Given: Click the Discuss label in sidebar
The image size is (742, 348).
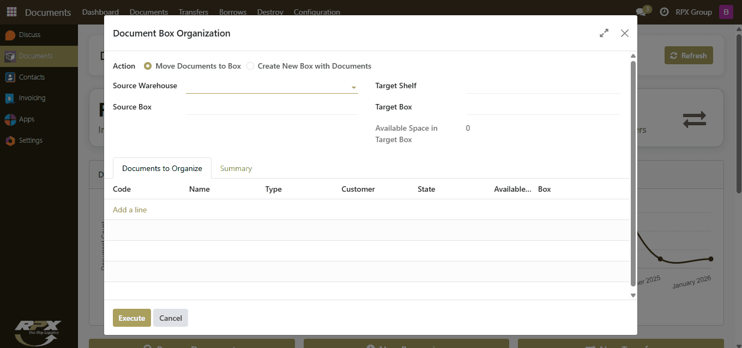Looking at the screenshot, I should pyautogui.click(x=29, y=35).
